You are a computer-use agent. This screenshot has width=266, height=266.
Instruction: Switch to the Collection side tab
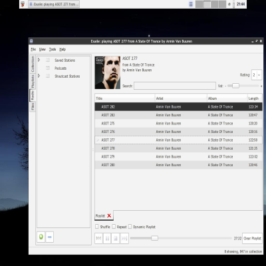coord(33,64)
